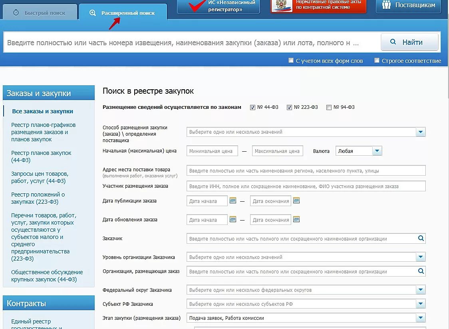Click the emblem icon on Нормативные правовые акты banner
Viewport: 449px width, 329px height.
point(282,6)
